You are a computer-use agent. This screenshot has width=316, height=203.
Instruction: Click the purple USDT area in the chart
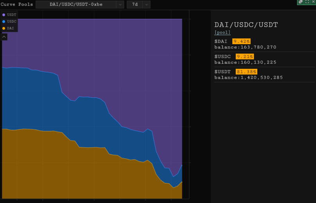[x=121, y=61]
